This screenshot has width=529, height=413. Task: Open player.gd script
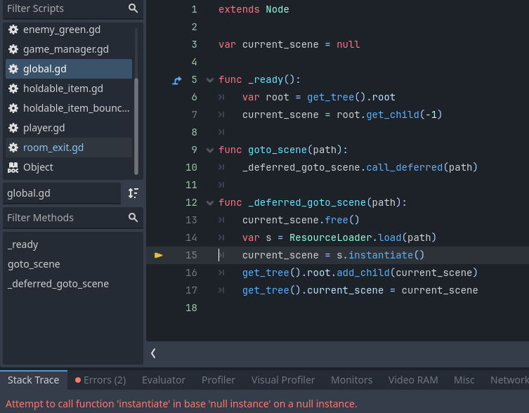coord(69,128)
